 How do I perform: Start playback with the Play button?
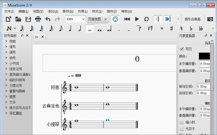[x=137, y=19]
